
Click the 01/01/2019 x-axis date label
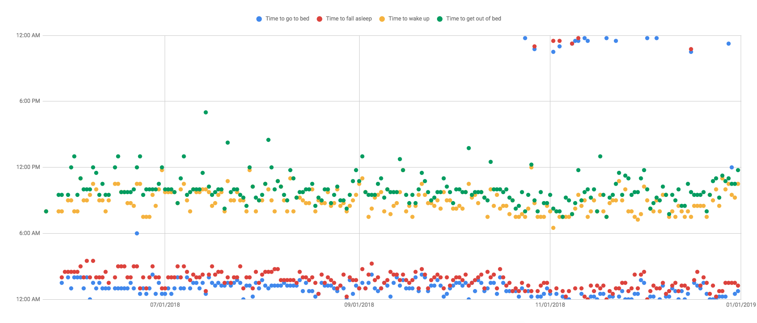(x=741, y=305)
